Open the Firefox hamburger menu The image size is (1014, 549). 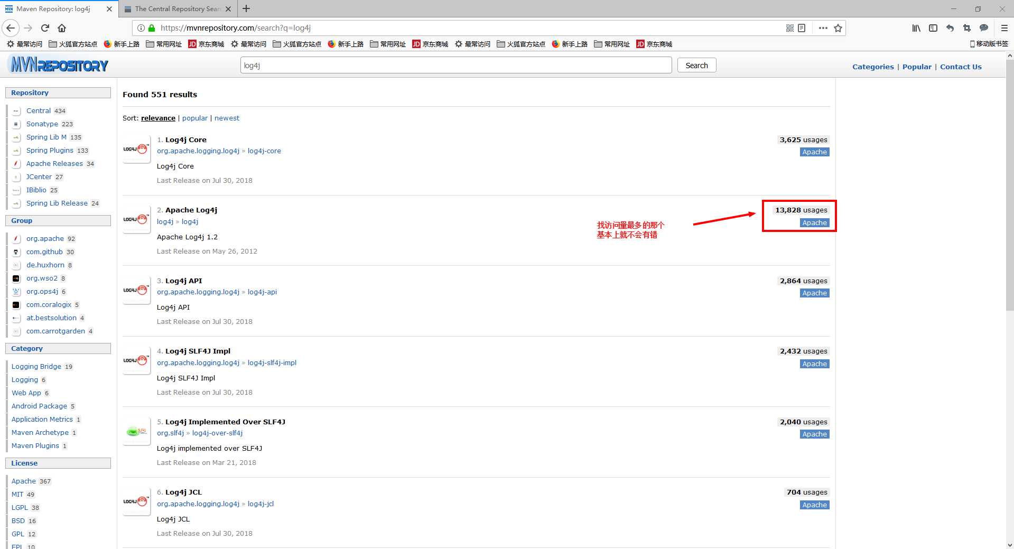coord(1004,28)
